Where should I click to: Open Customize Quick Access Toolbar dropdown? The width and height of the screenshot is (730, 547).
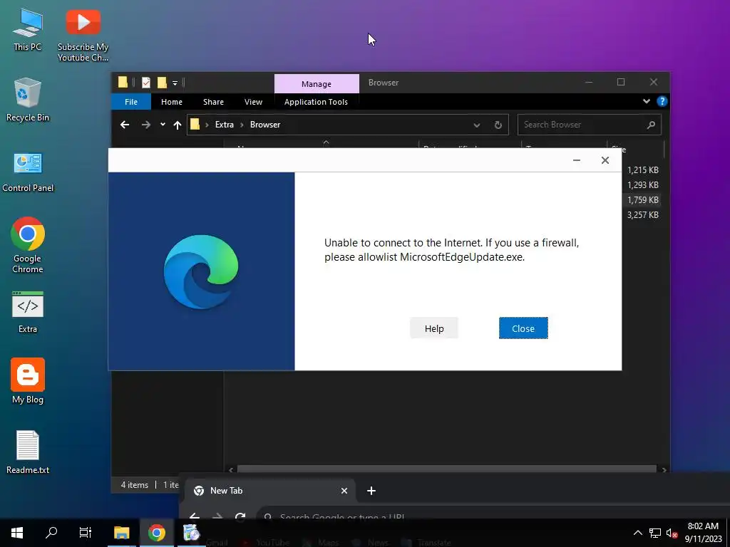click(x=175, y=83)
